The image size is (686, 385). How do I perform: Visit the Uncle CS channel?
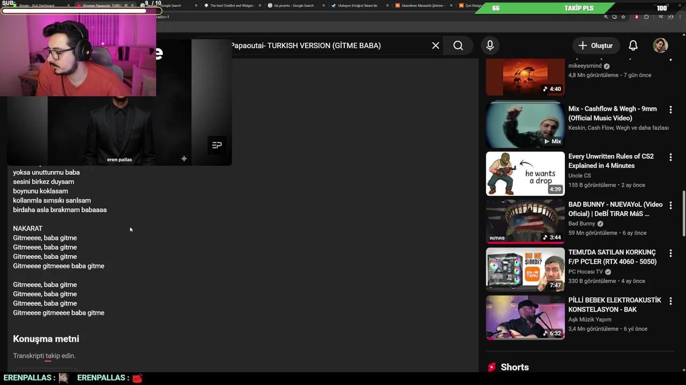click(x=579, y=175)
